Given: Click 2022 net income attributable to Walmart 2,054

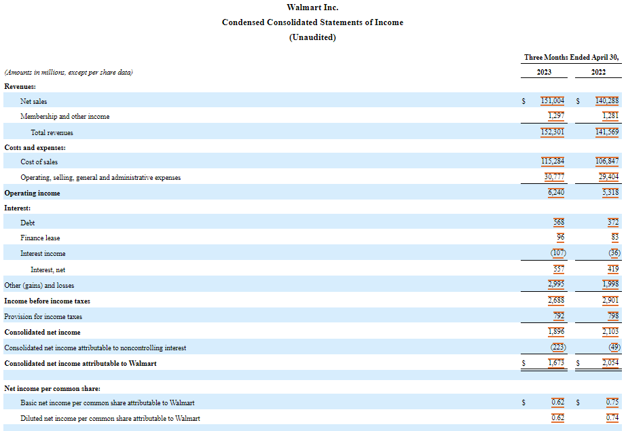Looking at the screenshot, I should point(610,362).
